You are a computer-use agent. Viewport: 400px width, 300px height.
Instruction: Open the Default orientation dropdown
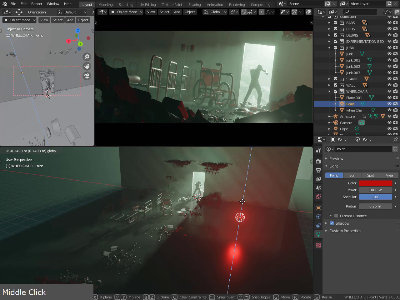click(x=72, y=12)
